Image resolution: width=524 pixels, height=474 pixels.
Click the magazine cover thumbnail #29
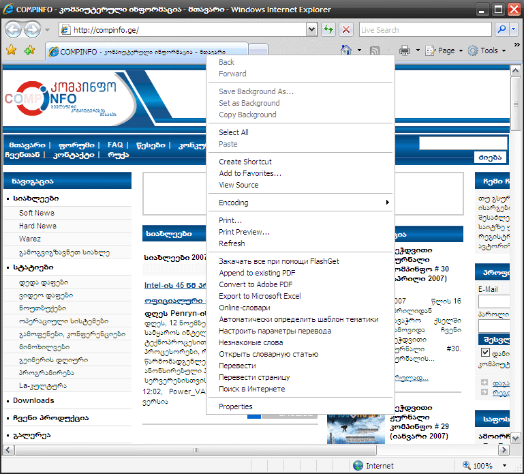coord(356,430)
